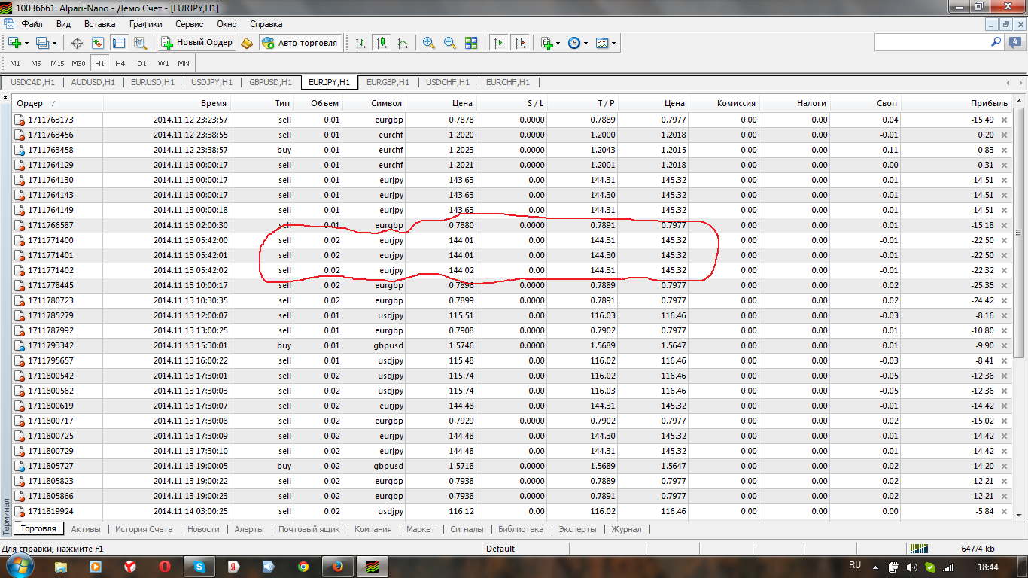Sort orders by the Ордер column
Image resolution: width=1028 pixels, height=578 pixels.
tap(57, 103)
